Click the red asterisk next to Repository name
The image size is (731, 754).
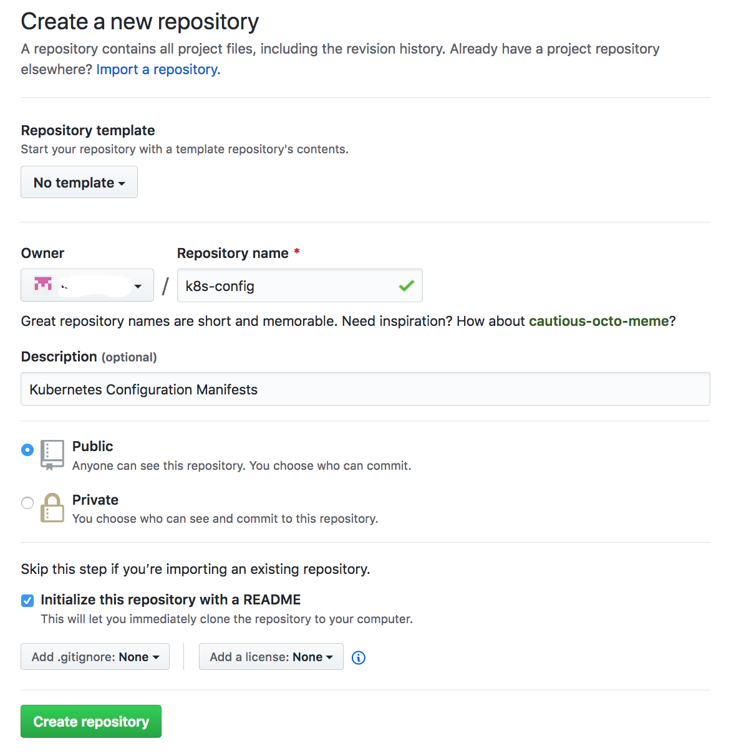pos(296,252)
